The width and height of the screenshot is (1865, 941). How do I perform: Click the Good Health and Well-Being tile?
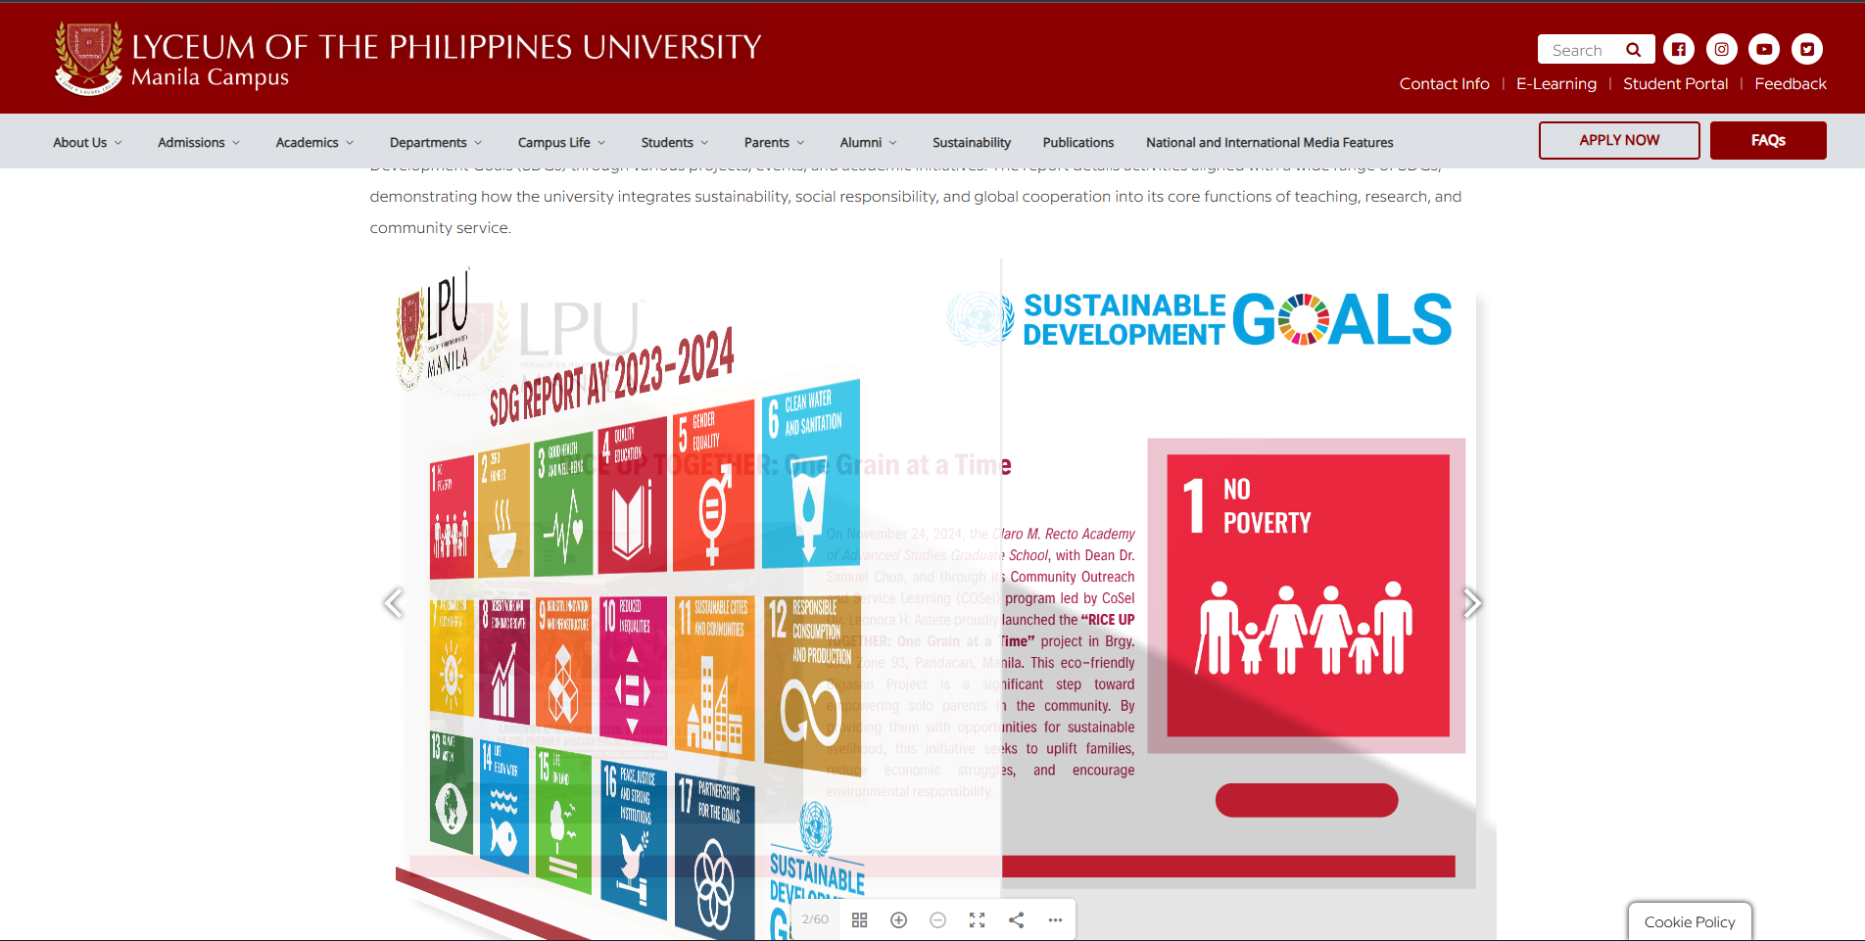pyautogui.click(x=564, y=504)
